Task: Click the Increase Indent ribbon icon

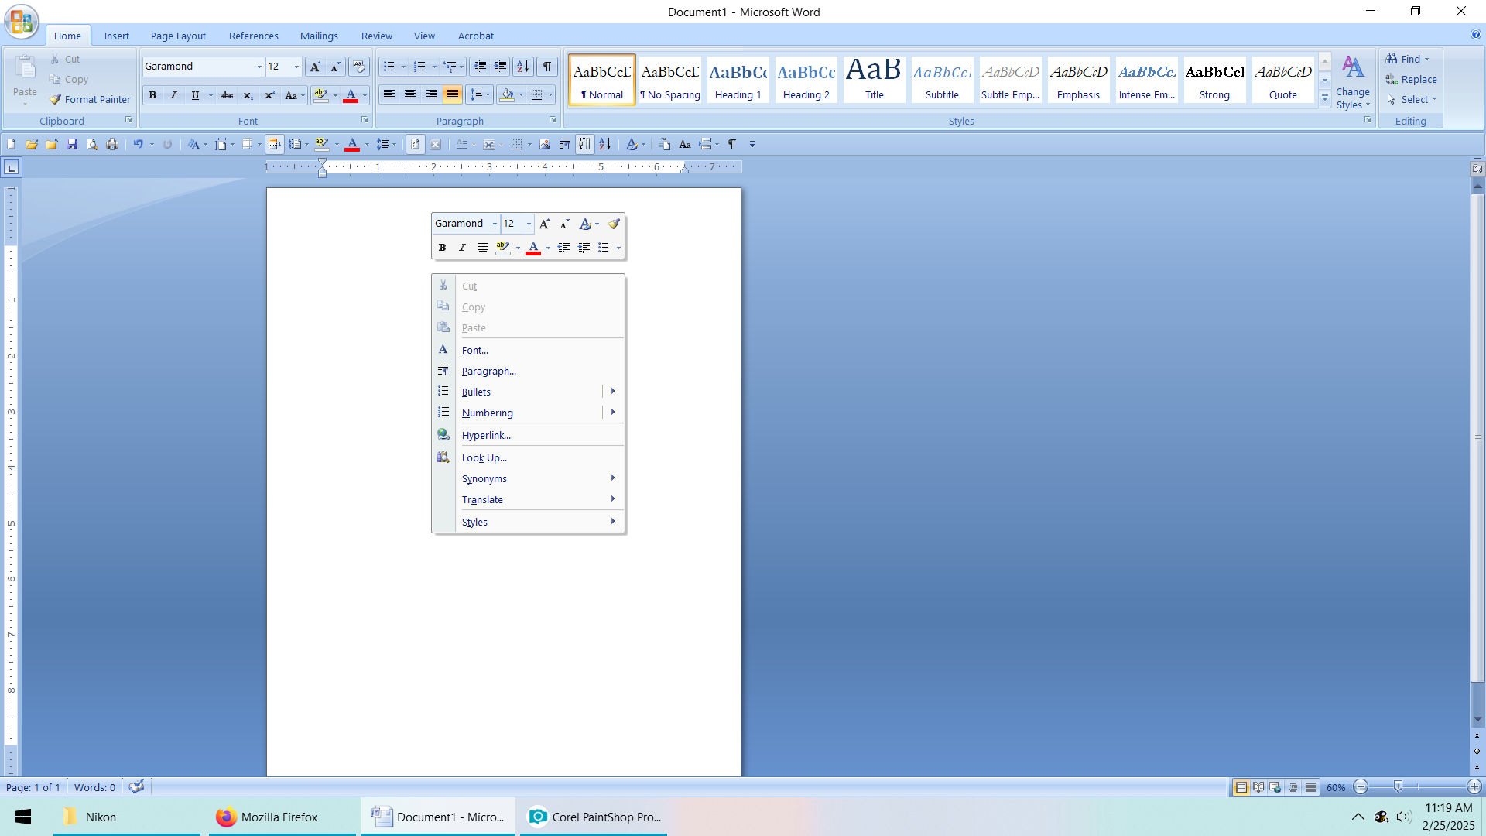Action: pos(501,67)
